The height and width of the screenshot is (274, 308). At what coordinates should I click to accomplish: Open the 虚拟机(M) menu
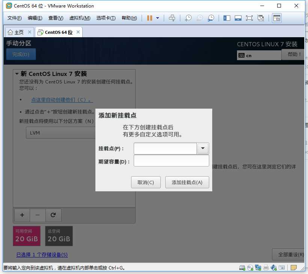(x=80, y=18)
